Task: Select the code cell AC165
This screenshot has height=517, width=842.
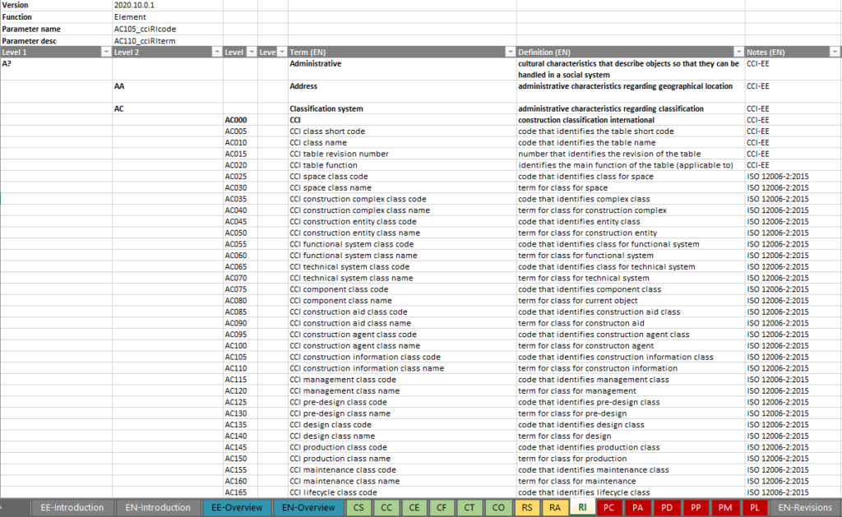Action: pyautogui.click(x=240, y=492)
